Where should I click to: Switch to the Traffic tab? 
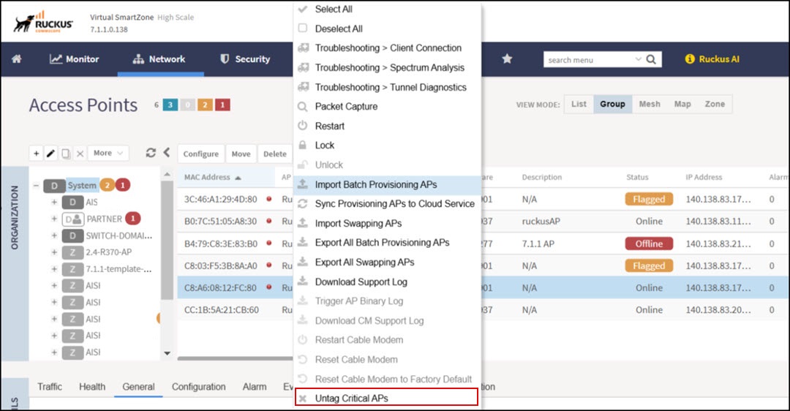(x=50, y=386)
